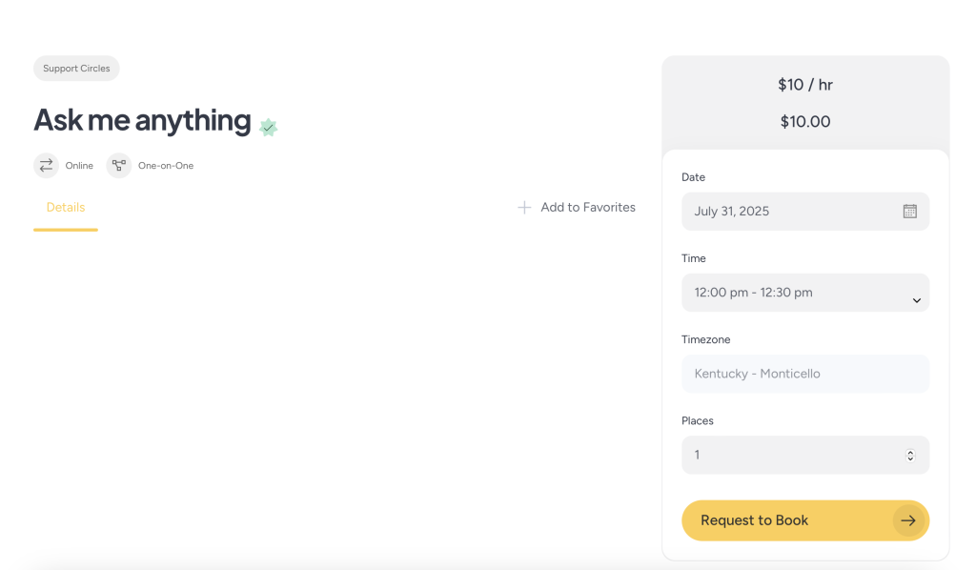The width and height of the screenshot is (976, 570).
Task: Click the Support Circles category tag
Action: tap(76, 69)
